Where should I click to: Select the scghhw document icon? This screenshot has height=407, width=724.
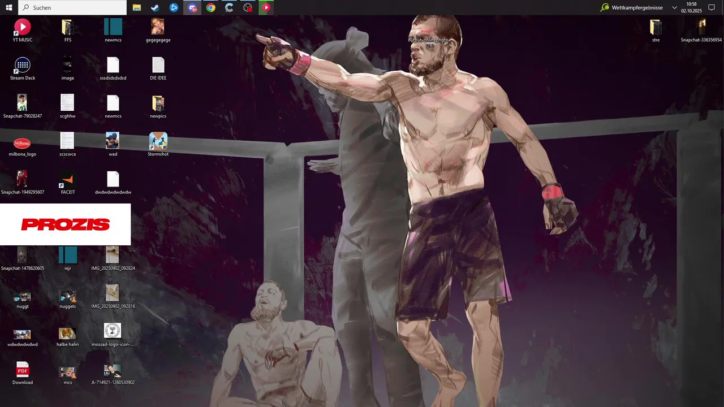pos(67,106)
